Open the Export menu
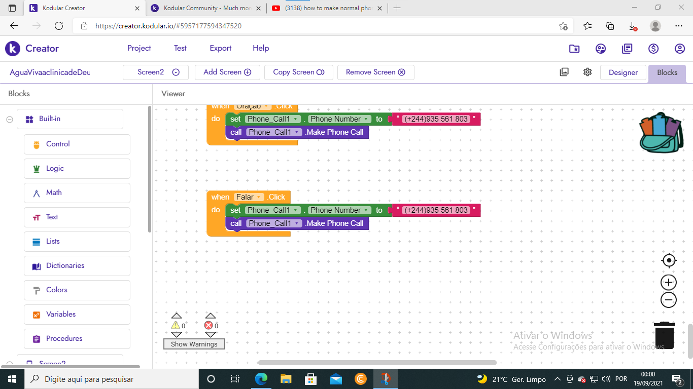The height and width of the screenshot is (389, 693). (220, 48)
